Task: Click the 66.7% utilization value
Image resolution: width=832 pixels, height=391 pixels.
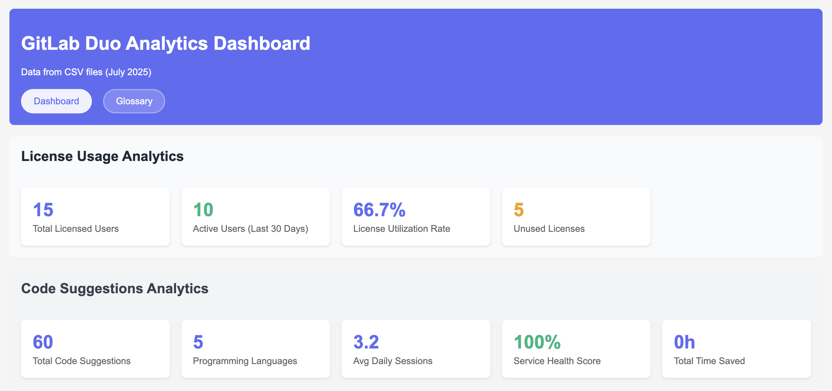Action: point(379,210)
